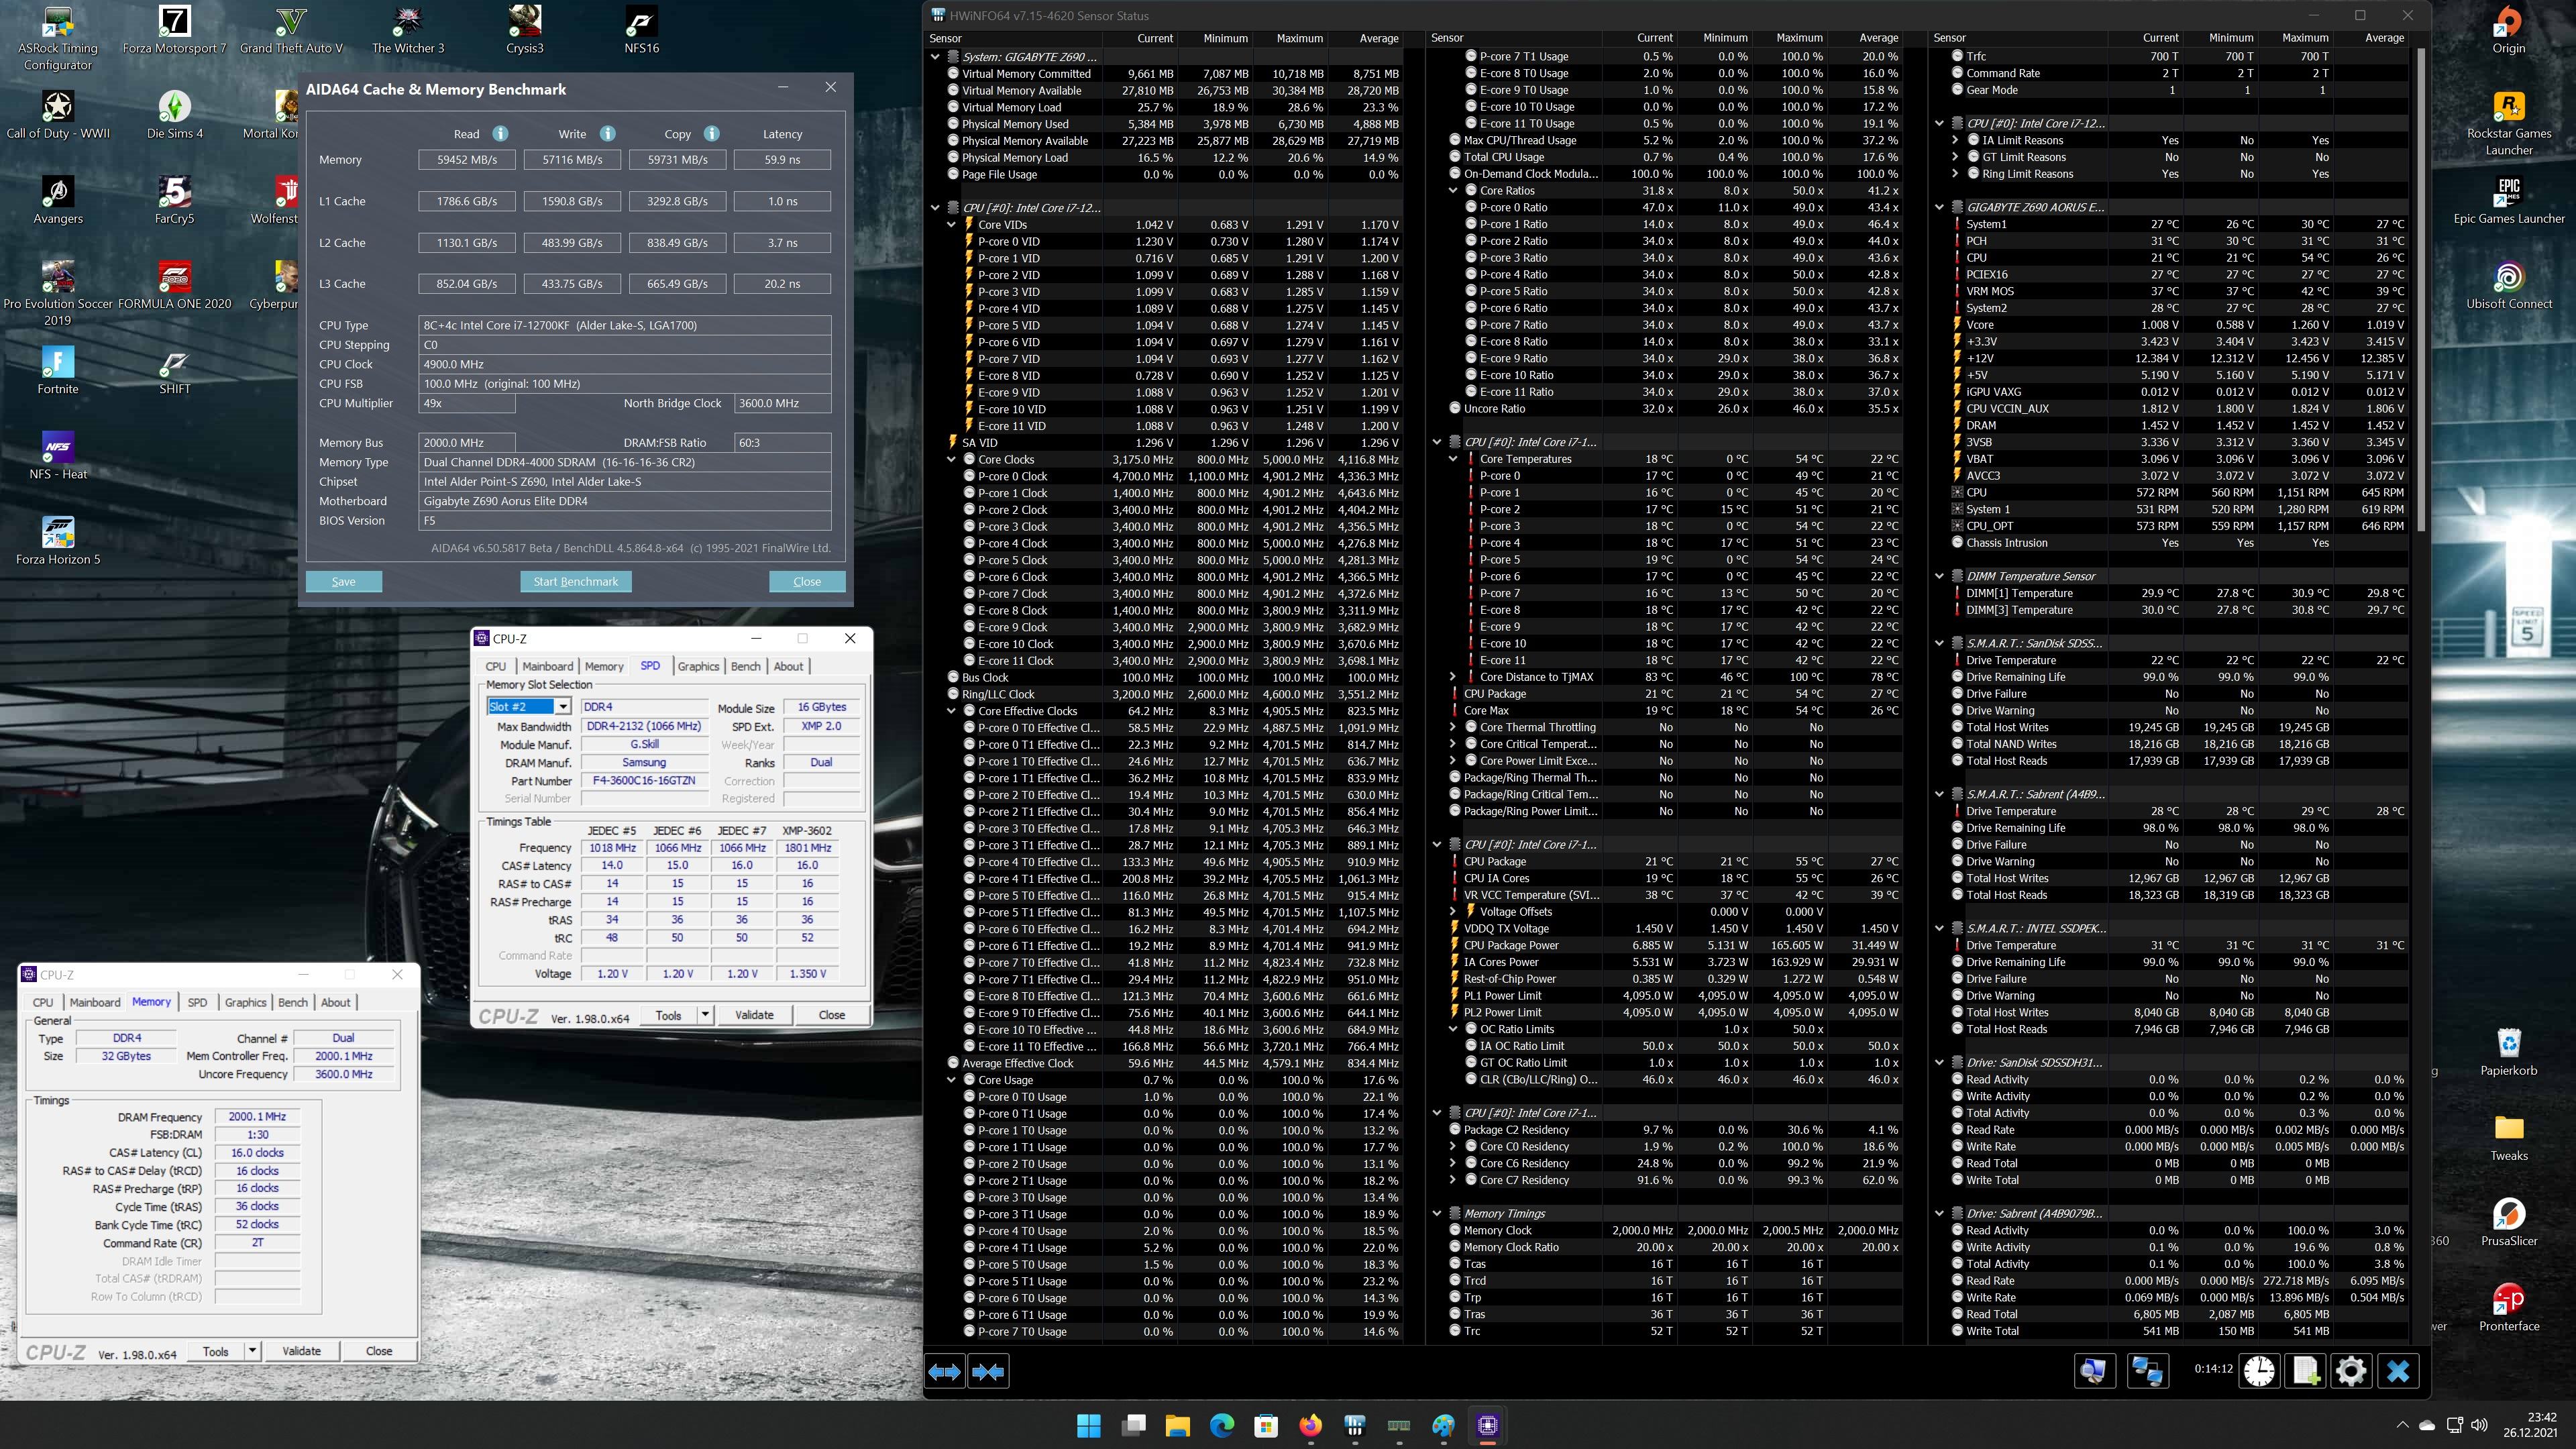This screenshot has width=2576, height=1449.
Task: Open Tools dropdown arrow in CPU-Z SPD window
Action: [x=705, y=1014]
